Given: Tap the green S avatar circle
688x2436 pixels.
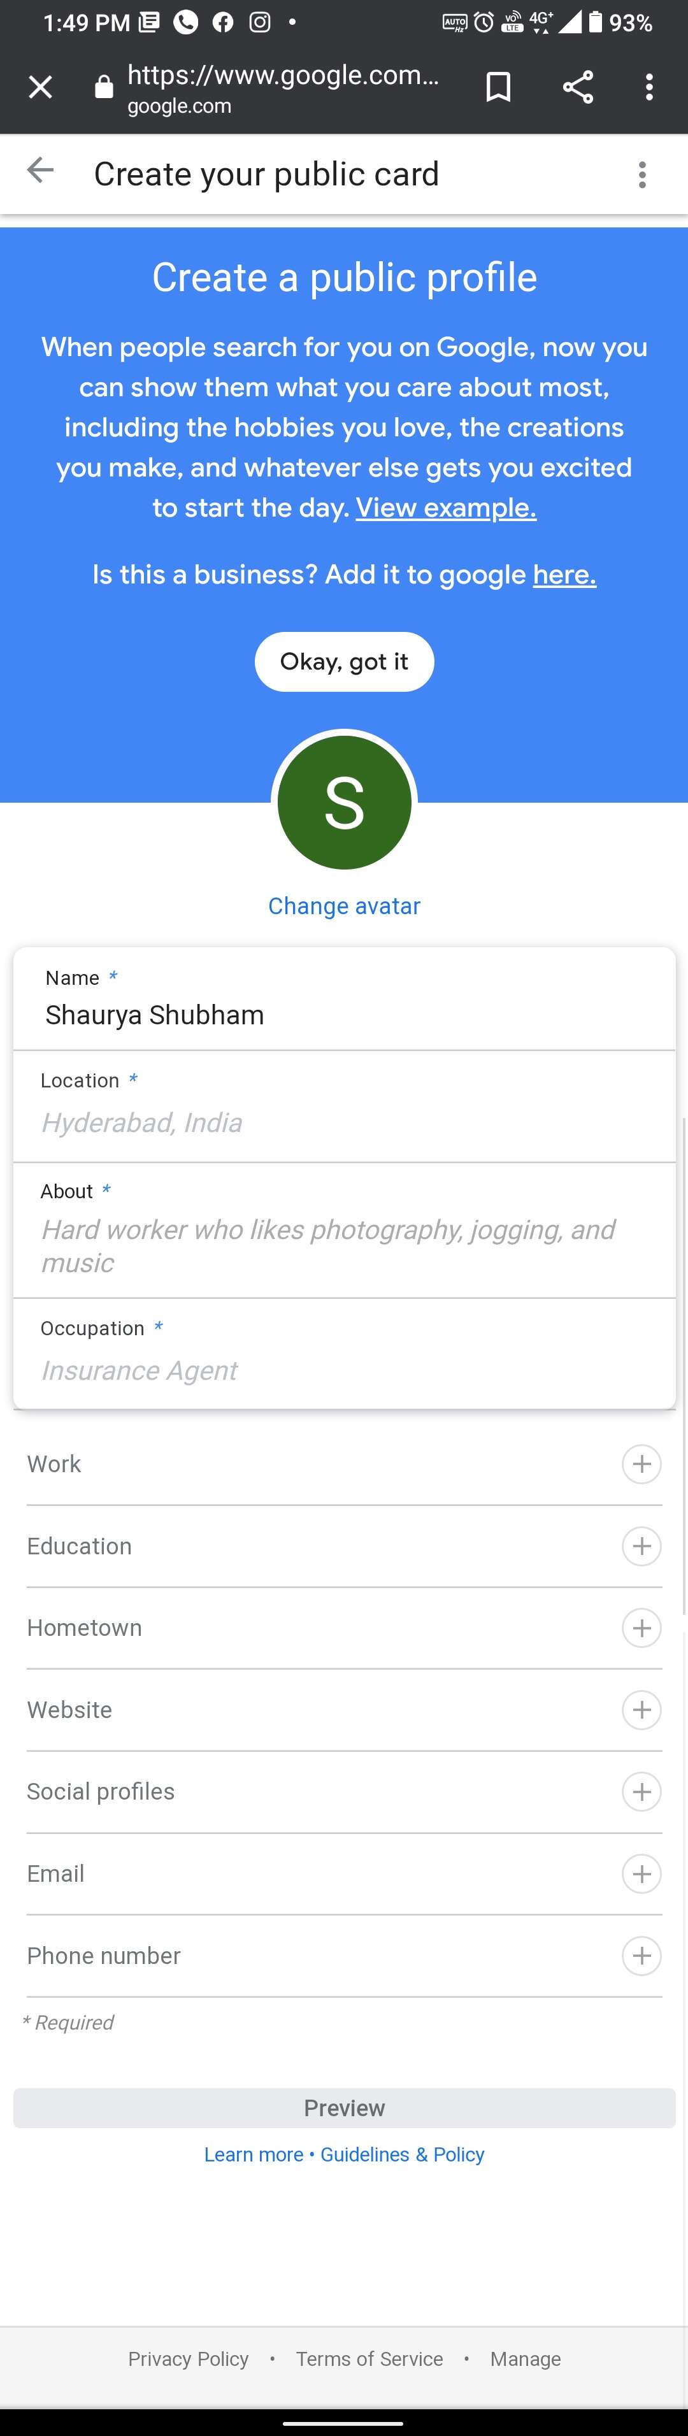Looking at the screenshot, I should point(344,802).
